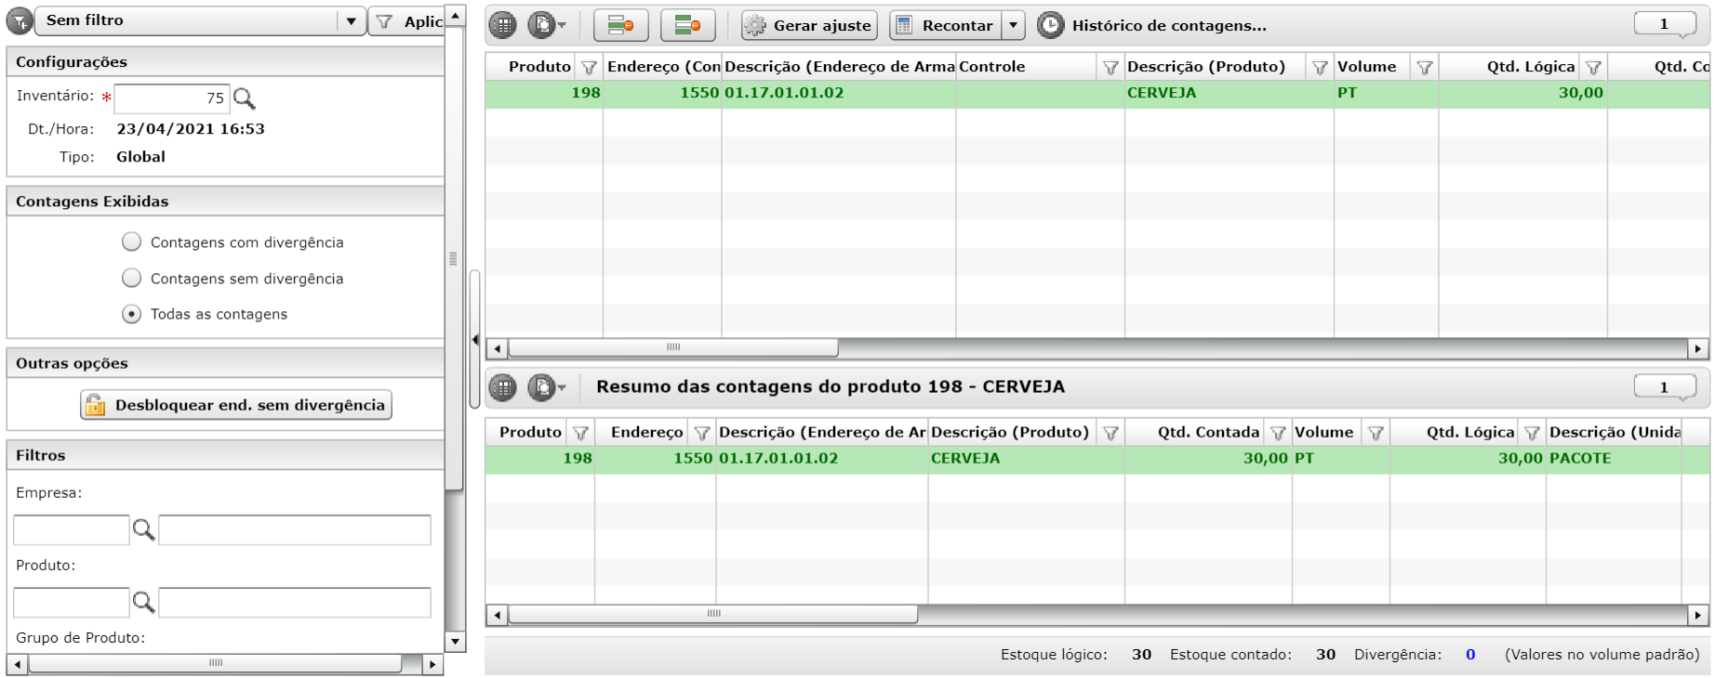The image size is (1715, 678).
Task: Open export dropdown in Resumo toolbar
Action: tap(547, 387)
